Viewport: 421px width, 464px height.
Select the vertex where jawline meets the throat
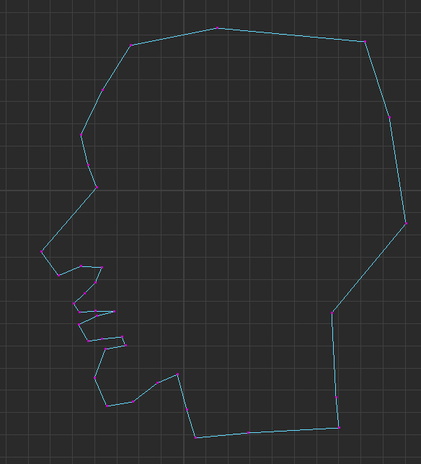click(x=177, y=375)
